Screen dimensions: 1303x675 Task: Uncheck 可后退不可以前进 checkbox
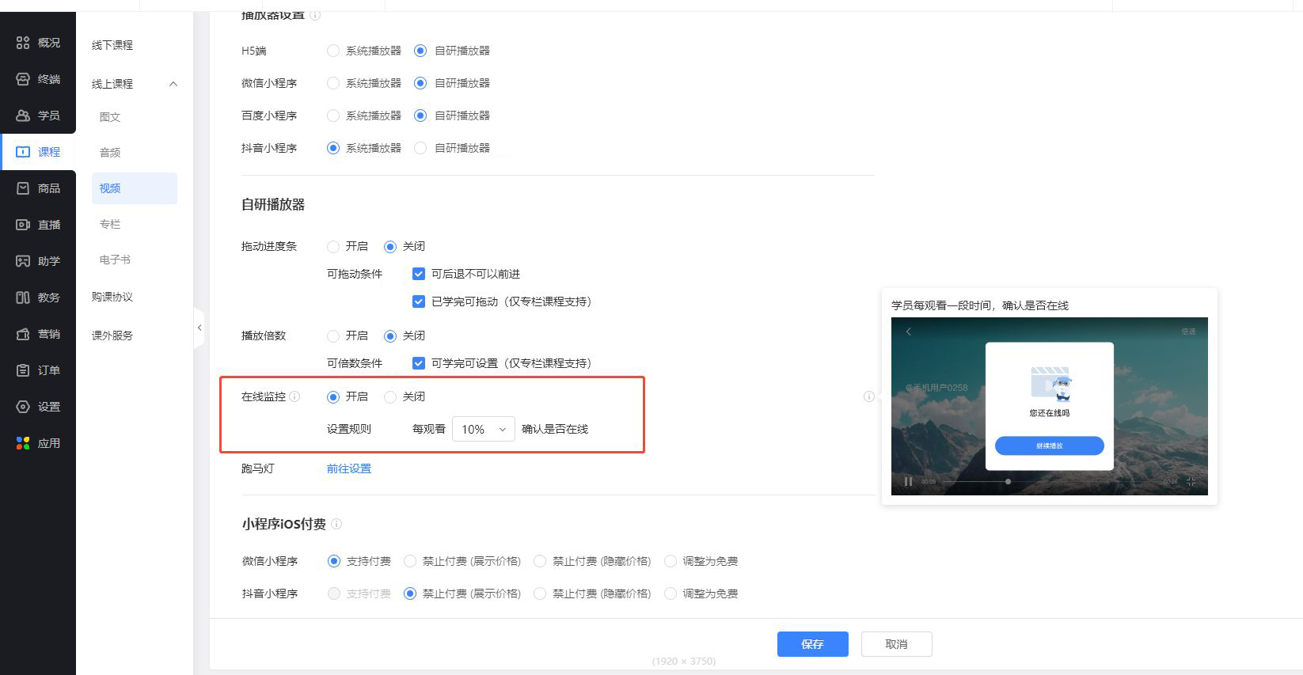419,274
